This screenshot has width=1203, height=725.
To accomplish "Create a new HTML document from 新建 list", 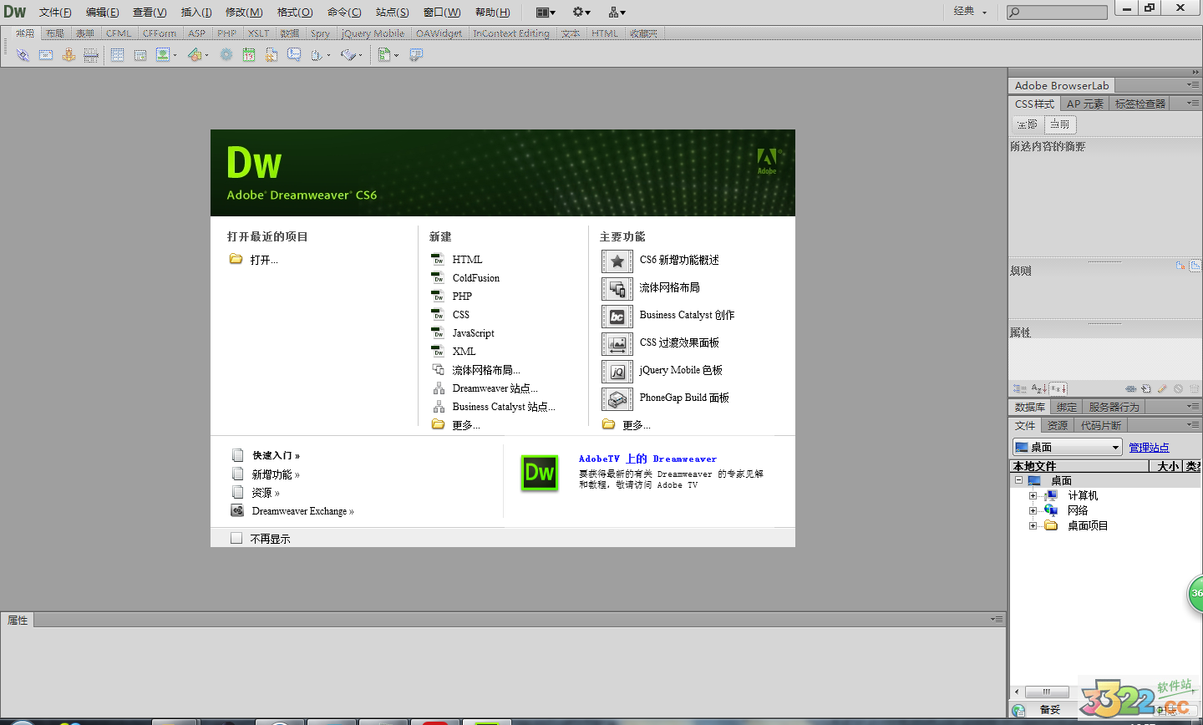I will click(x=467, y=260).
